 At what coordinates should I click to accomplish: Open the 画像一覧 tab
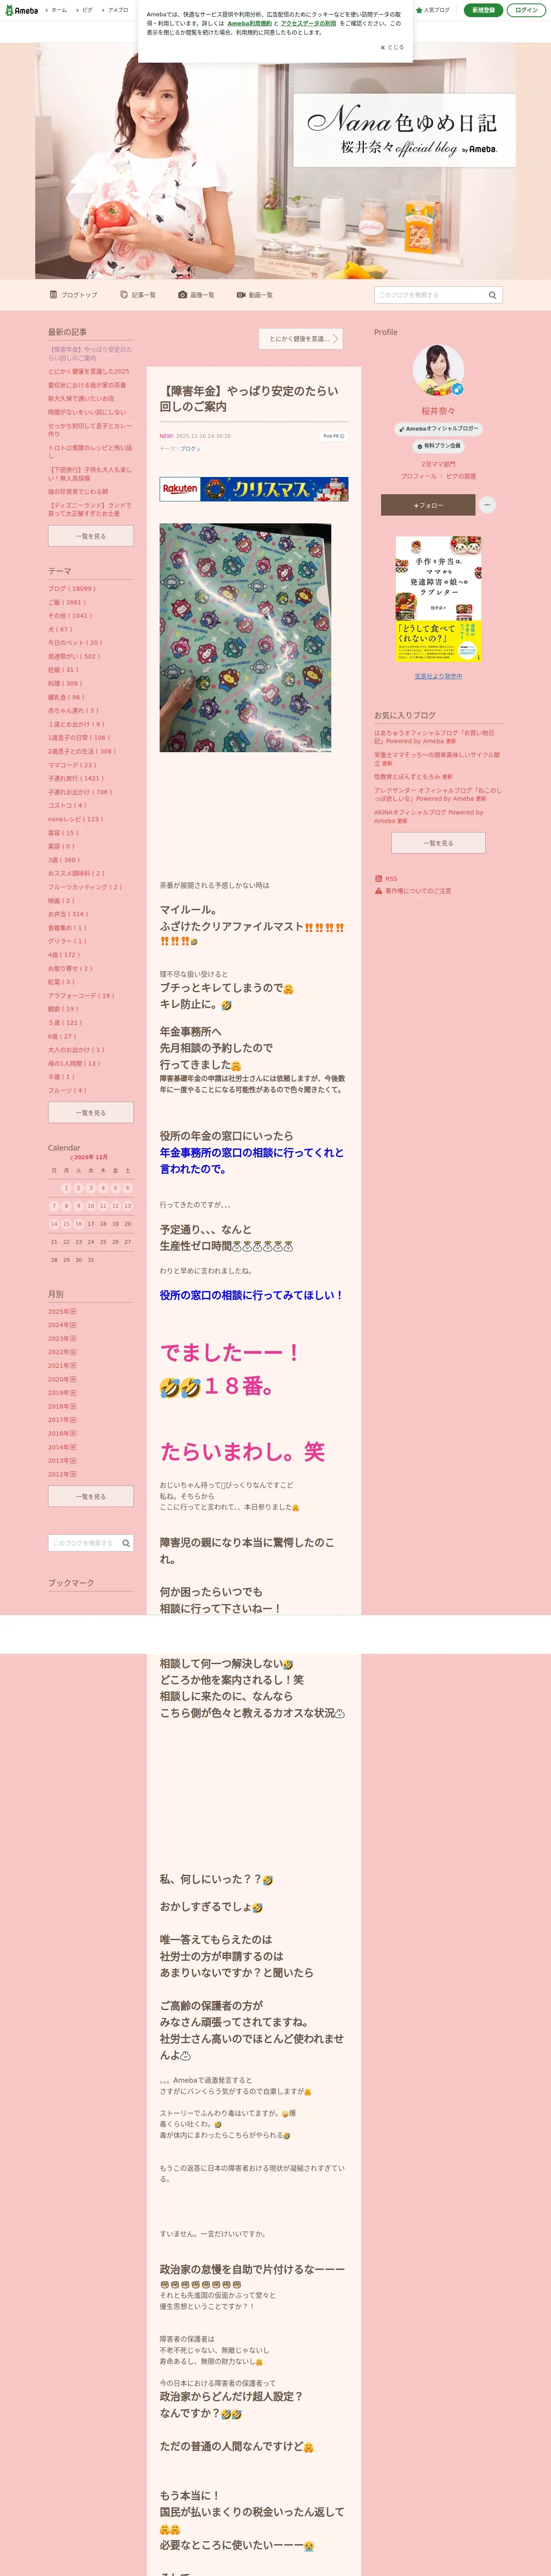pos(197,295)
